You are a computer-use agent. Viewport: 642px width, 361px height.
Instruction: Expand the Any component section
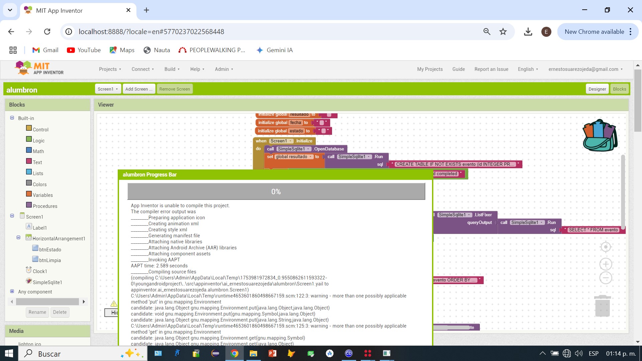coord(12,291)
